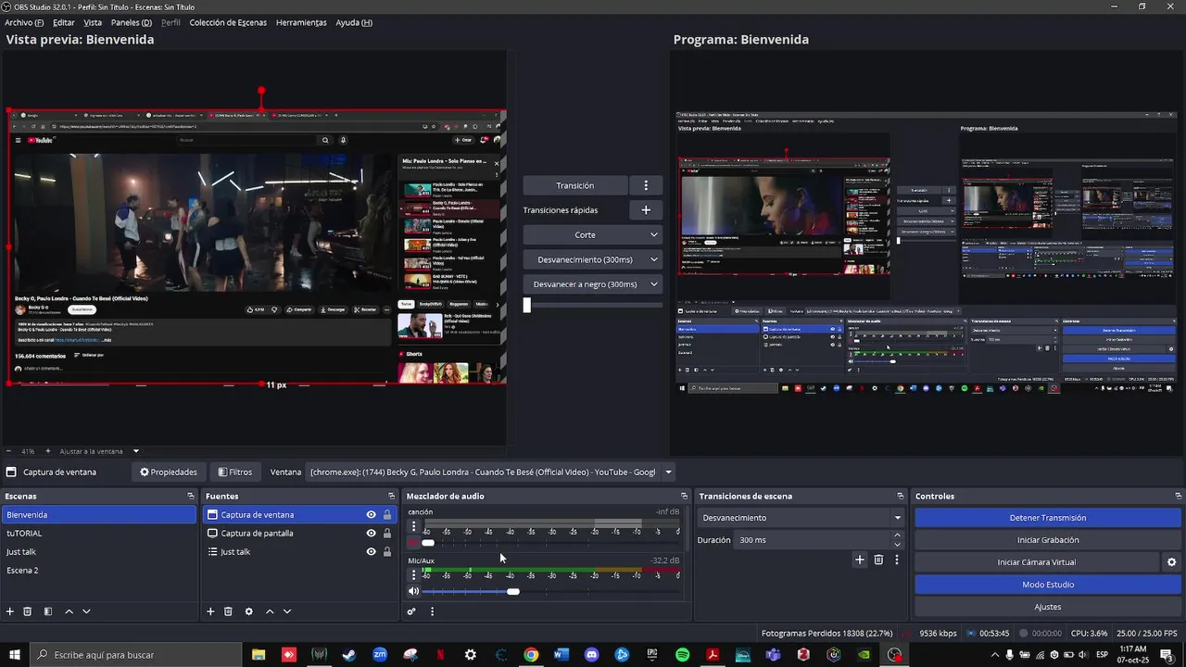This screenshot has width=1186, height=667.
Task: Open virtual camera settings gear
Action: 1171,562
